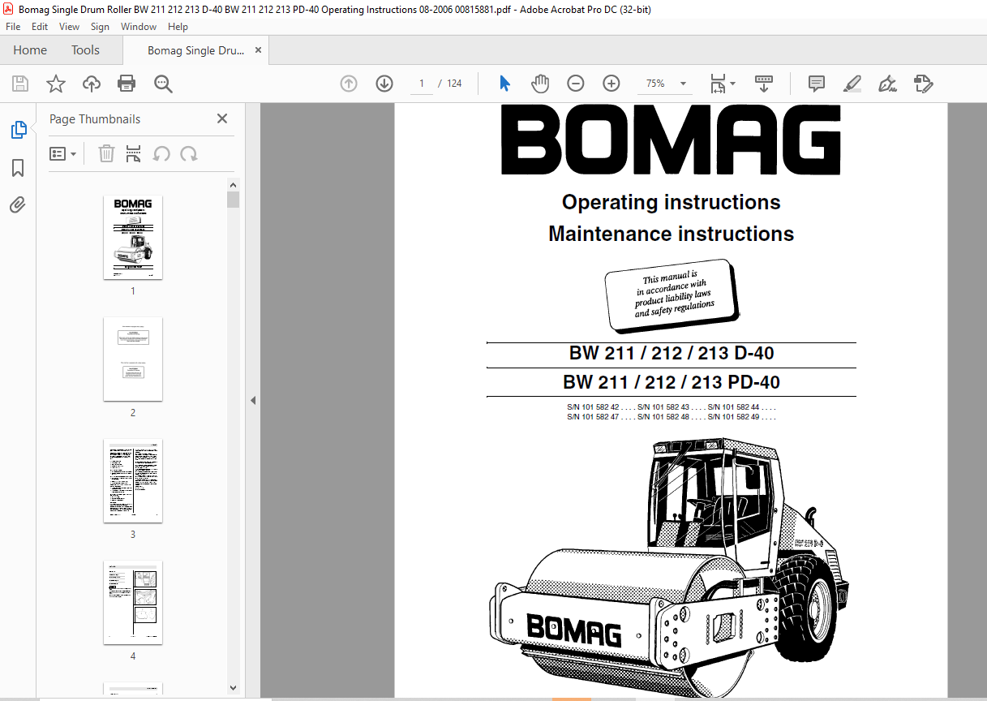Go to the next page with the down arrow
Viewport: 987px width, 701px height.
click(x=384, y=84)
